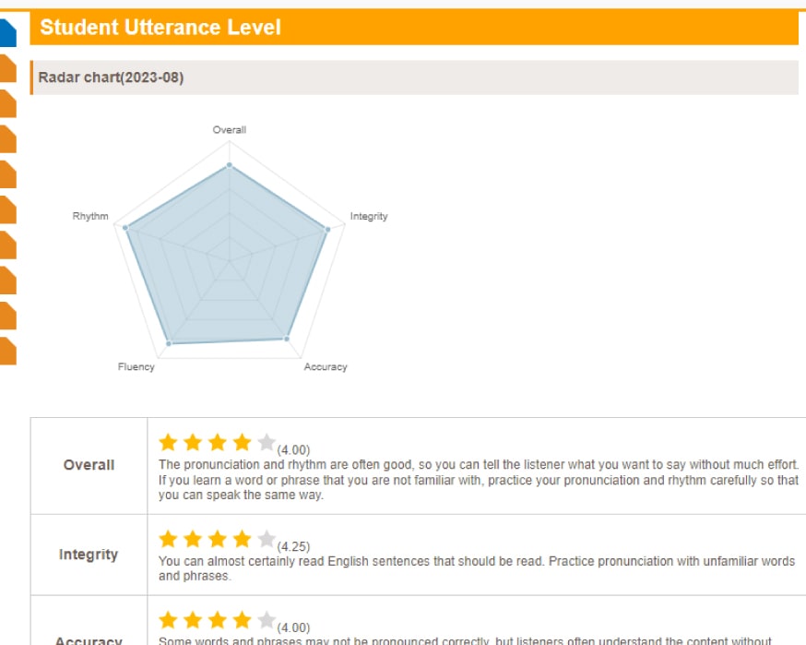This screenshot has width=806, height=645.
Task: Click the Integrity data point on radar chart
Action: click(x=327, y=230)
